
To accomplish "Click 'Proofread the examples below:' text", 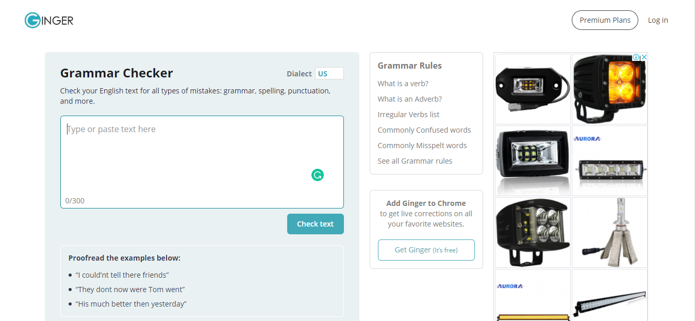I will (x=124, y=258).
